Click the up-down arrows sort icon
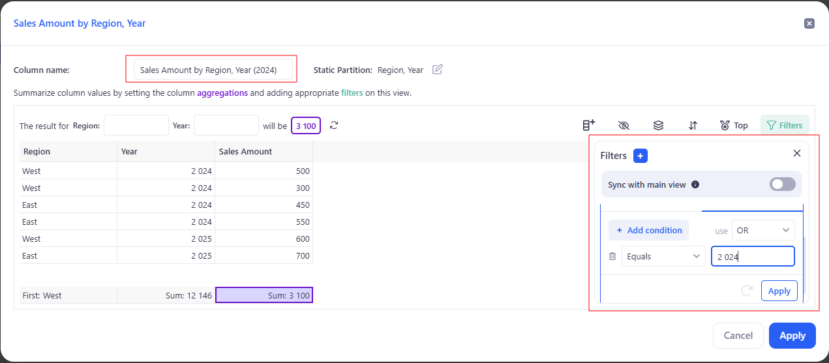 click(693, 125)
